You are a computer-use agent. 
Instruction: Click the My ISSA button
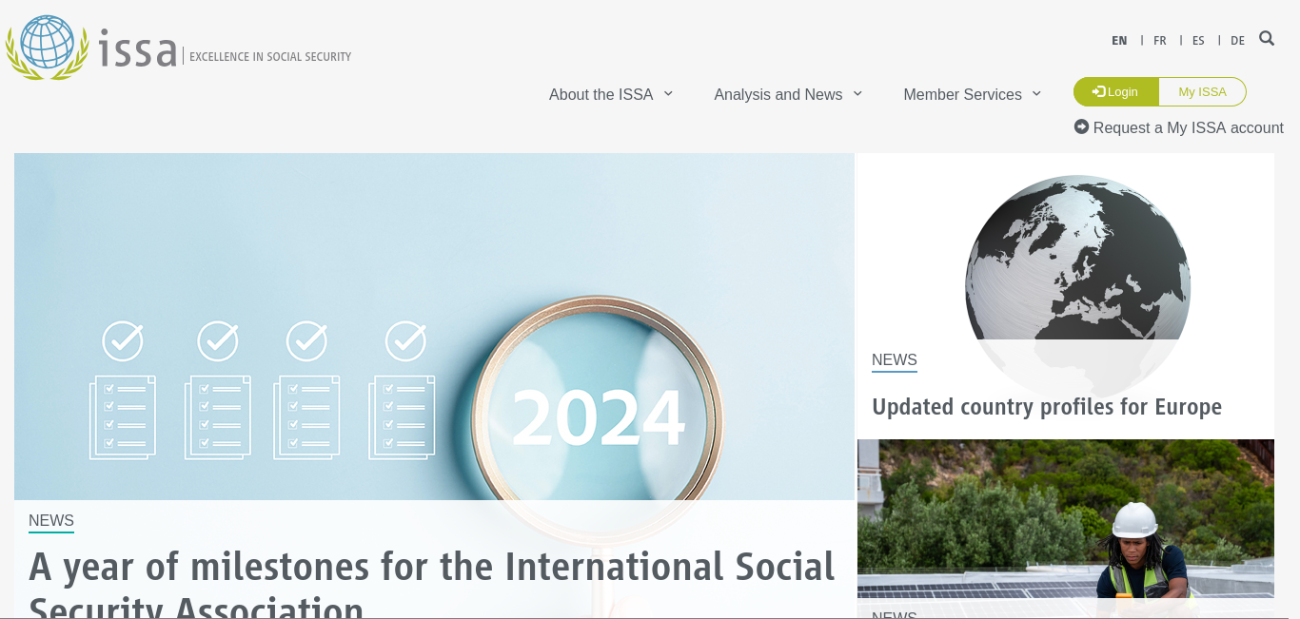click(x=1203, y=91)
